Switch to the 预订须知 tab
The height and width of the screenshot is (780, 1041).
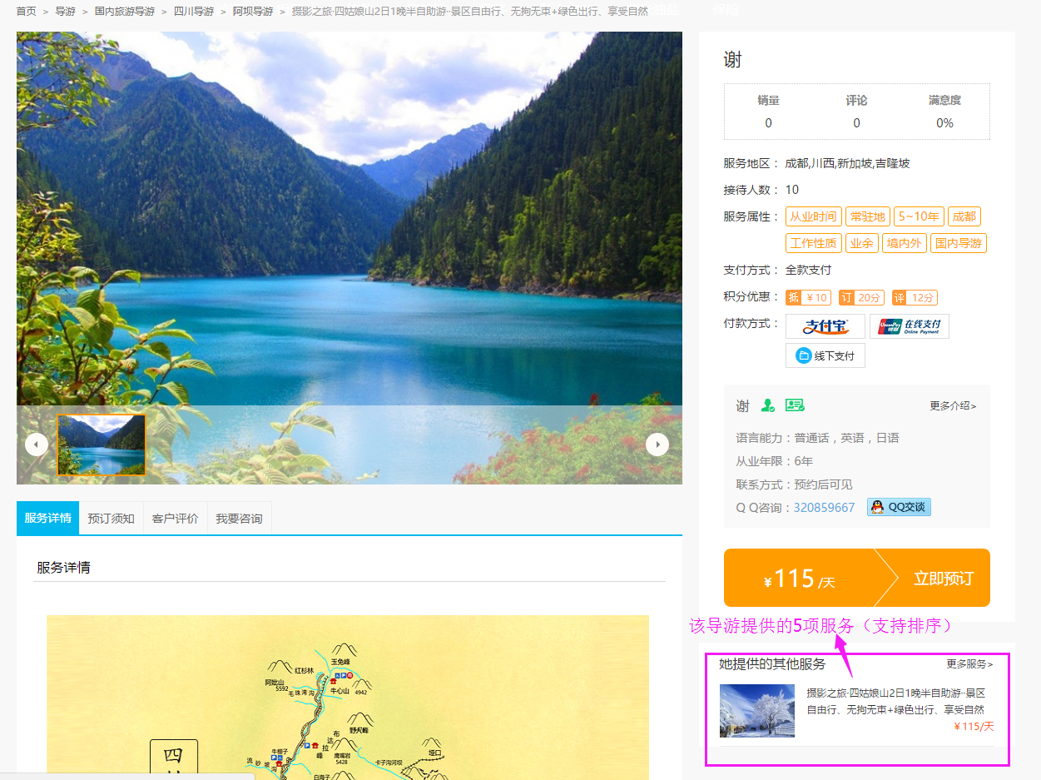pos(111,519)
